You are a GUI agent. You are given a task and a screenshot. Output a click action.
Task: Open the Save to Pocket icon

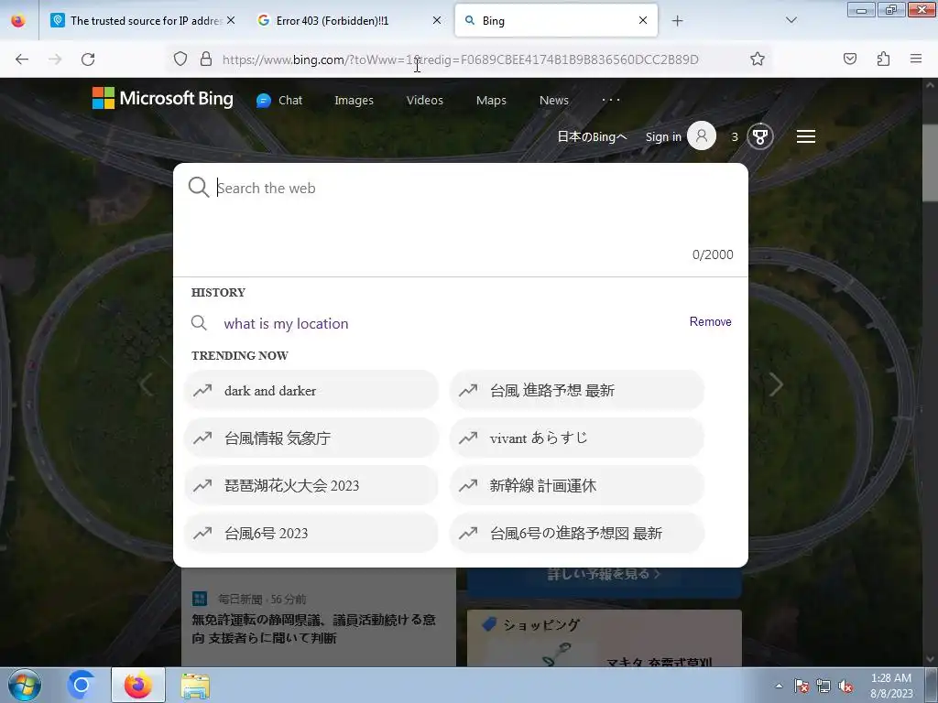[850, 59]
